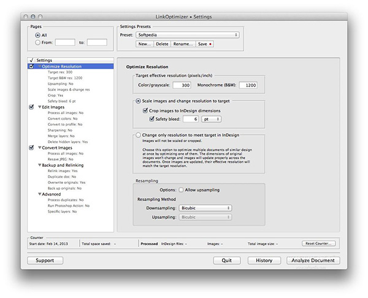Click the Quit button

click(227, 261)
